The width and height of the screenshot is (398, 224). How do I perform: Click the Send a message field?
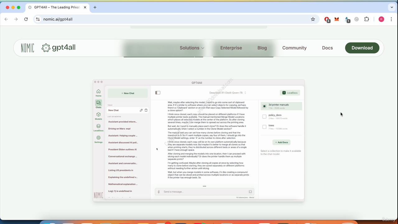[205, 192]
